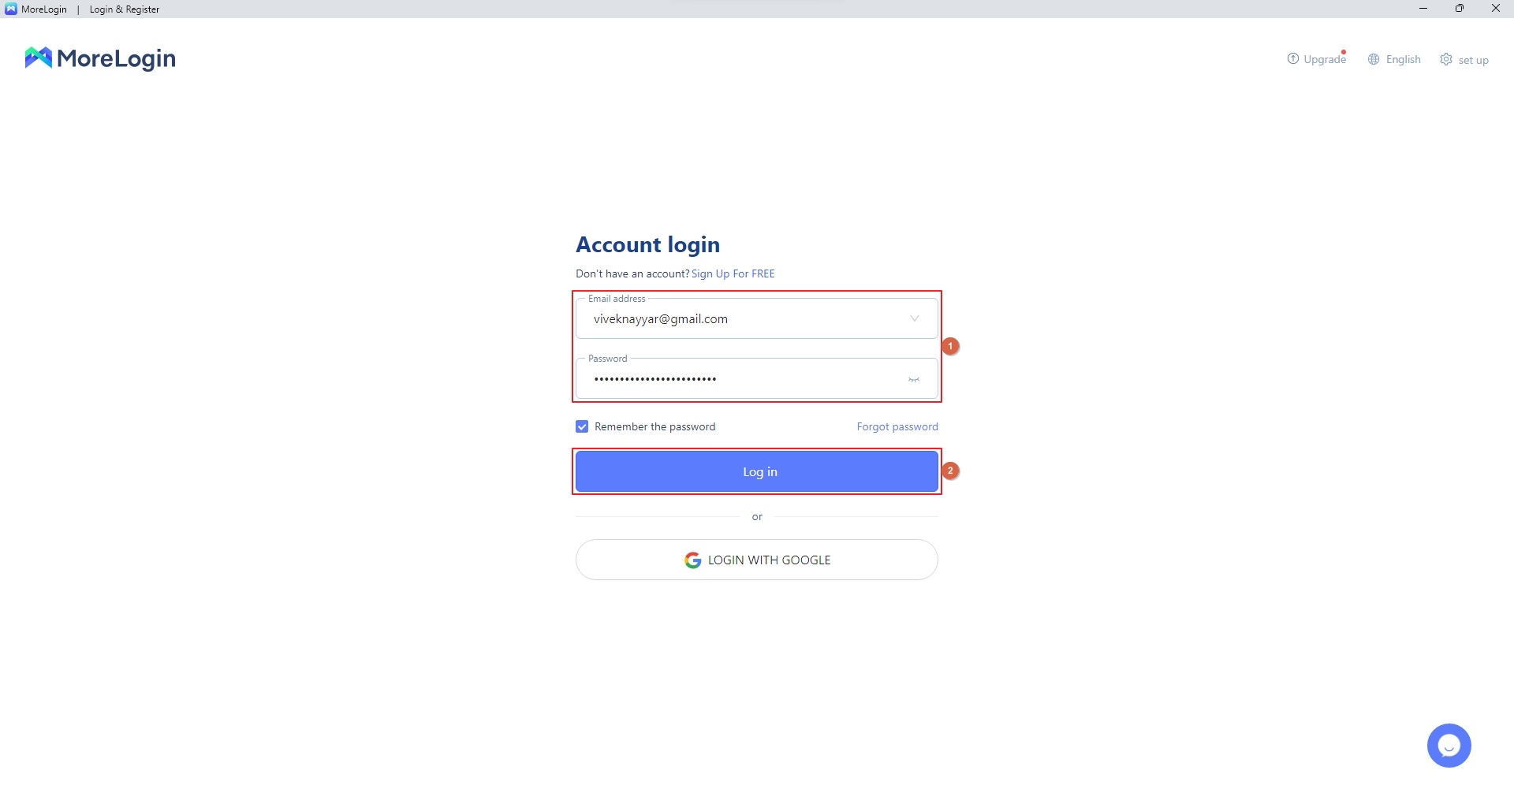The width and height of the screenshot is (1514, 811).
Task: Show the password using the eye icon
Action: point(914,380)
